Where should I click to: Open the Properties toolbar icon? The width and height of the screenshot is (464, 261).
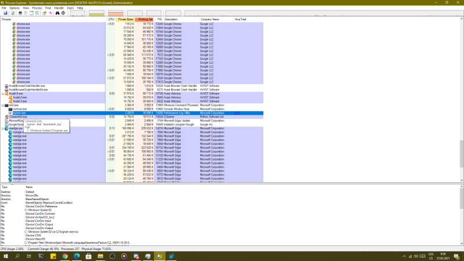(x=45, y=13)
